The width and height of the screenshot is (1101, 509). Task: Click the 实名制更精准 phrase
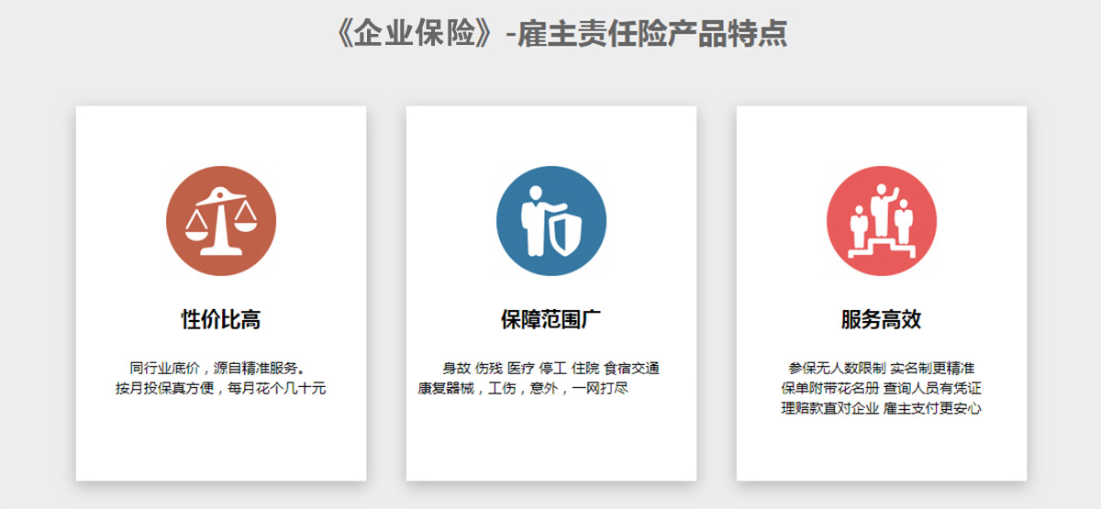[x=931, y=368]
